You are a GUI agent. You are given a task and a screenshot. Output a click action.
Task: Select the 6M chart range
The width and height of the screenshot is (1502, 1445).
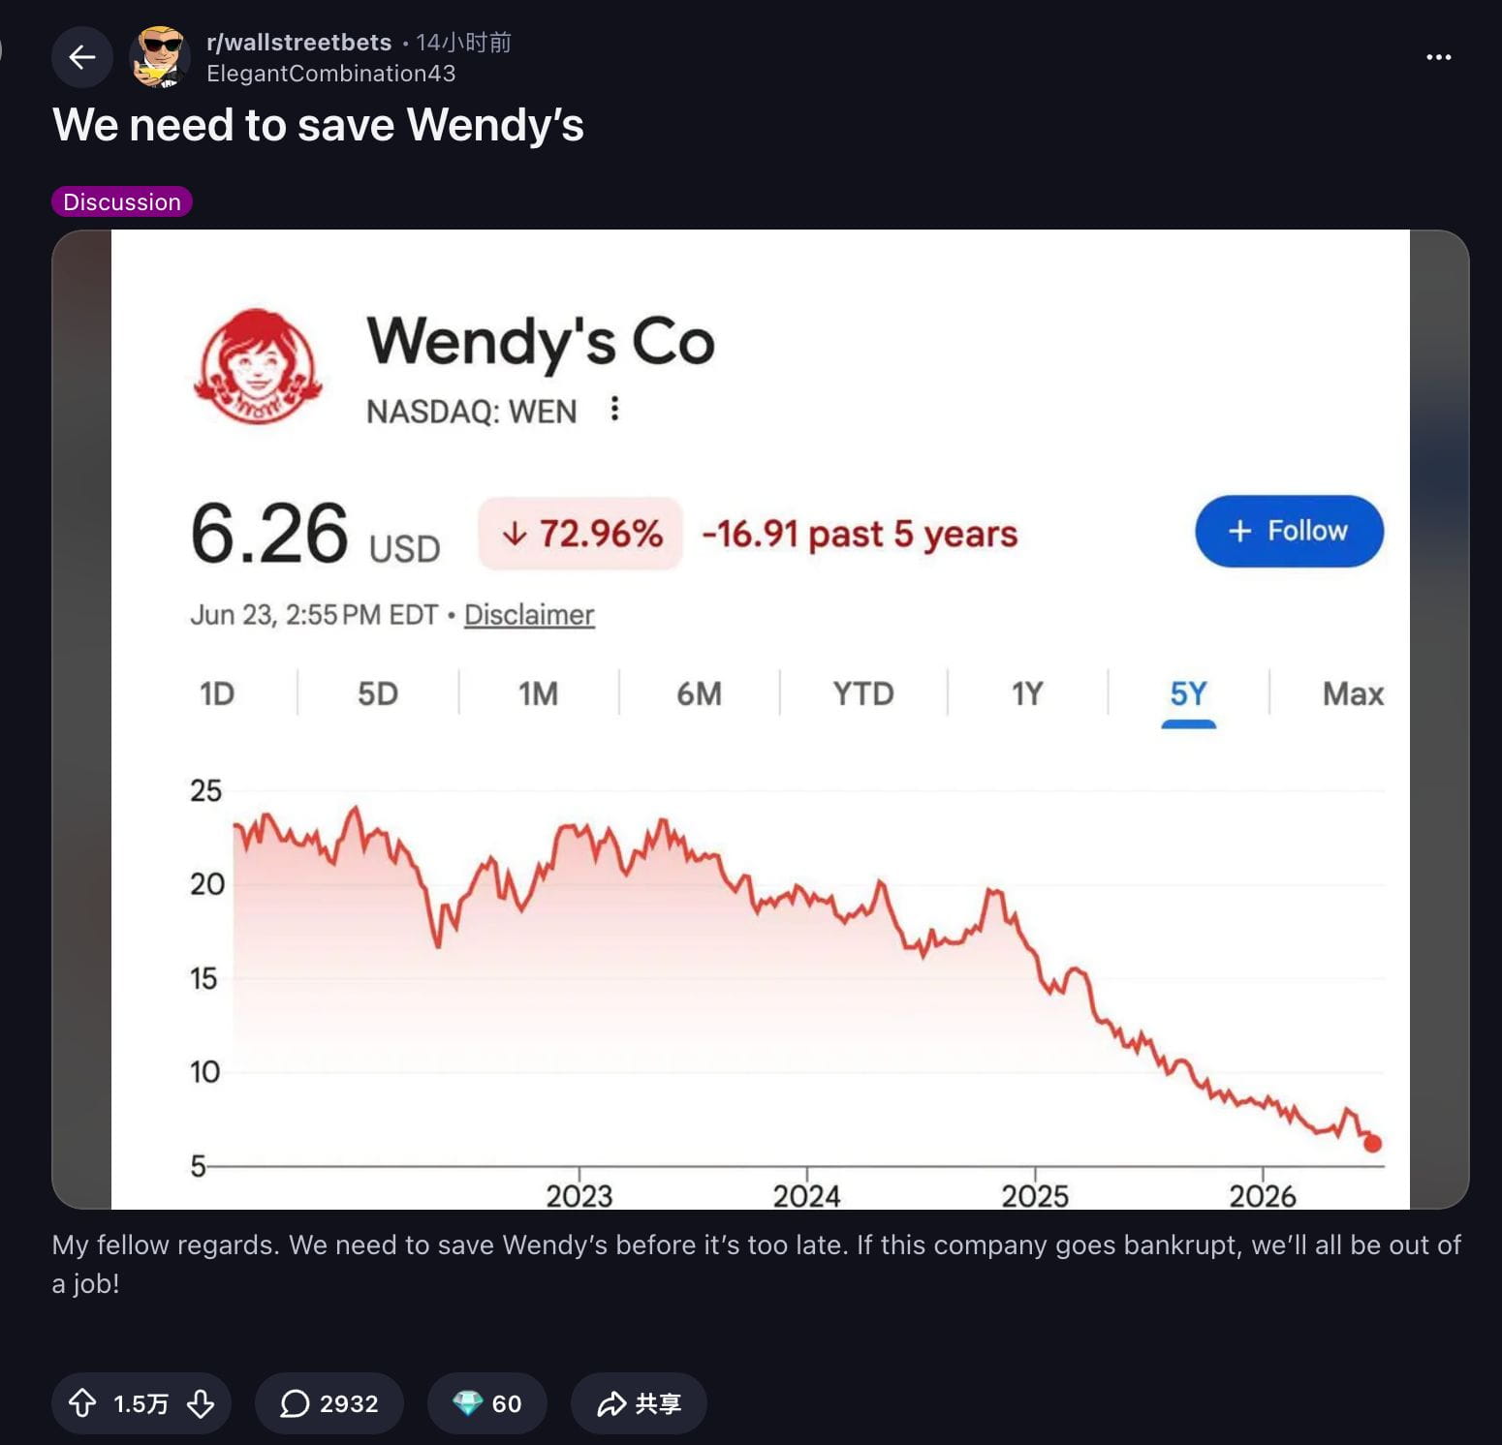tap(699, 693)
